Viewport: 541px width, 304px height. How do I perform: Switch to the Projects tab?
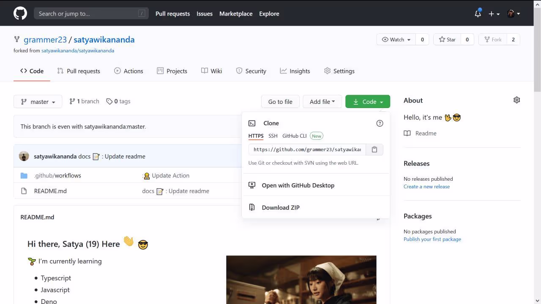172,71
